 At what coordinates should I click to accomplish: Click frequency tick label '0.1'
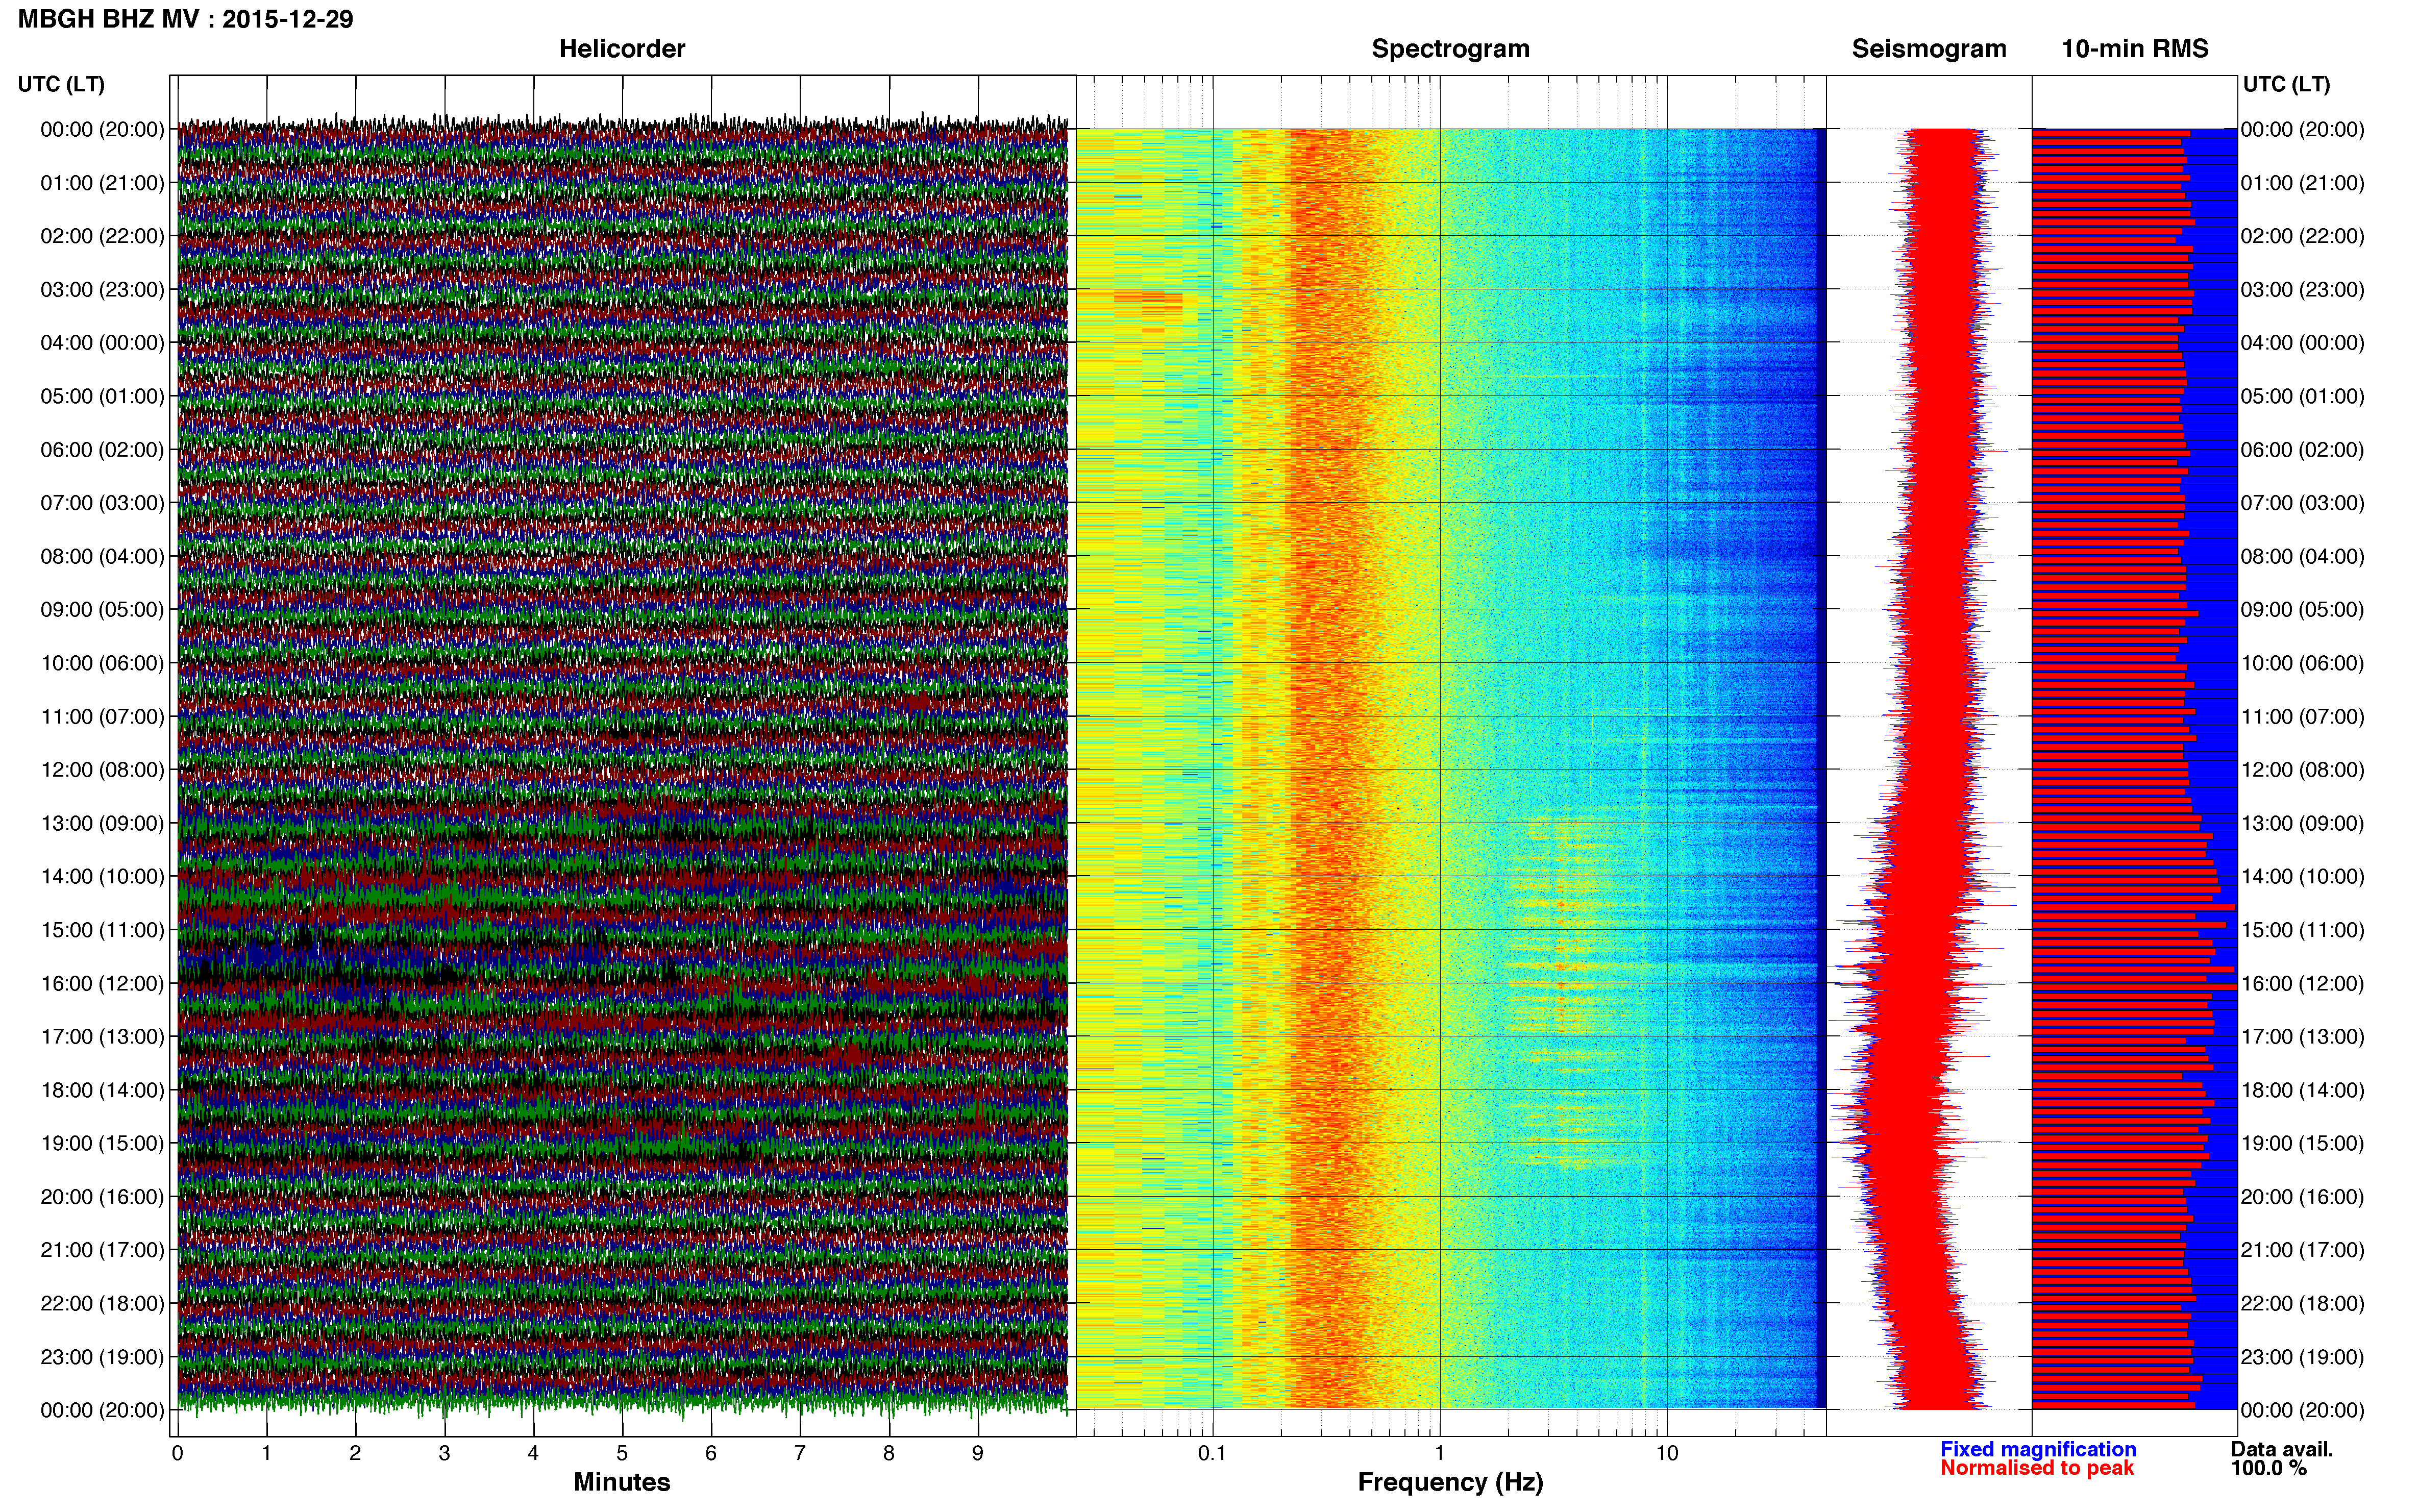[x=1212, y=1454]
